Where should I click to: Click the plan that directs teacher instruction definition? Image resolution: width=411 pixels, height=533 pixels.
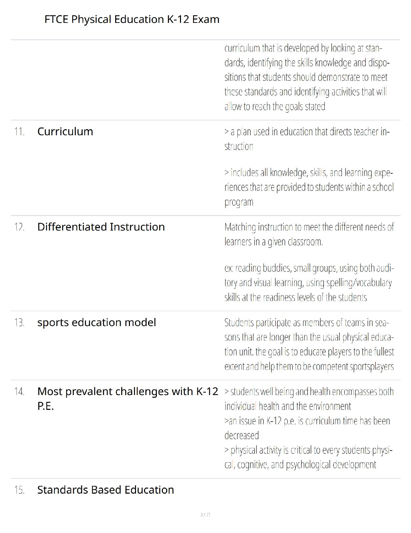306,139
